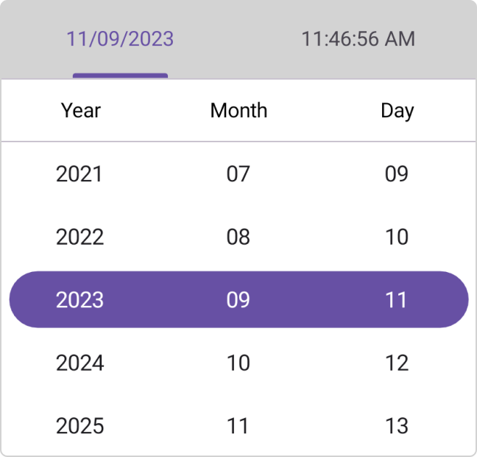This screenshot has width=477, height=457.
Task: Click the selected month 09
Action: [239, 300]
